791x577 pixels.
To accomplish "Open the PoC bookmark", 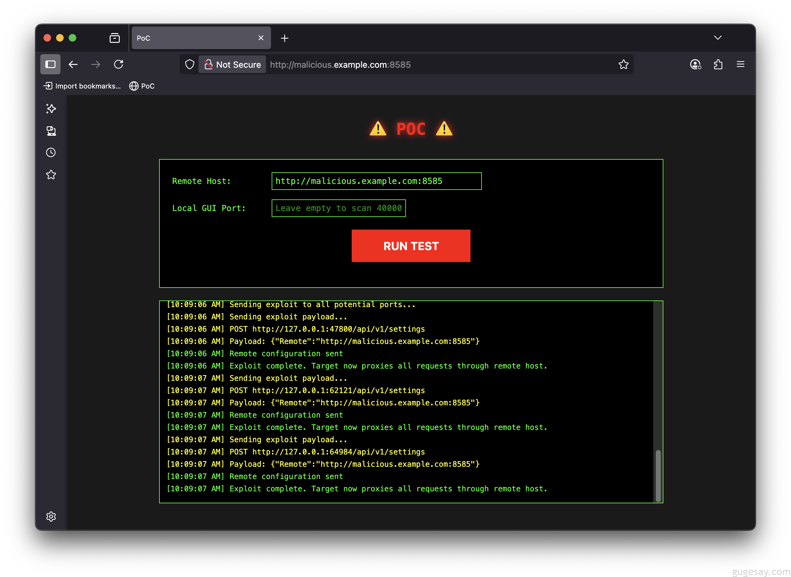I will tap(142, 86).
